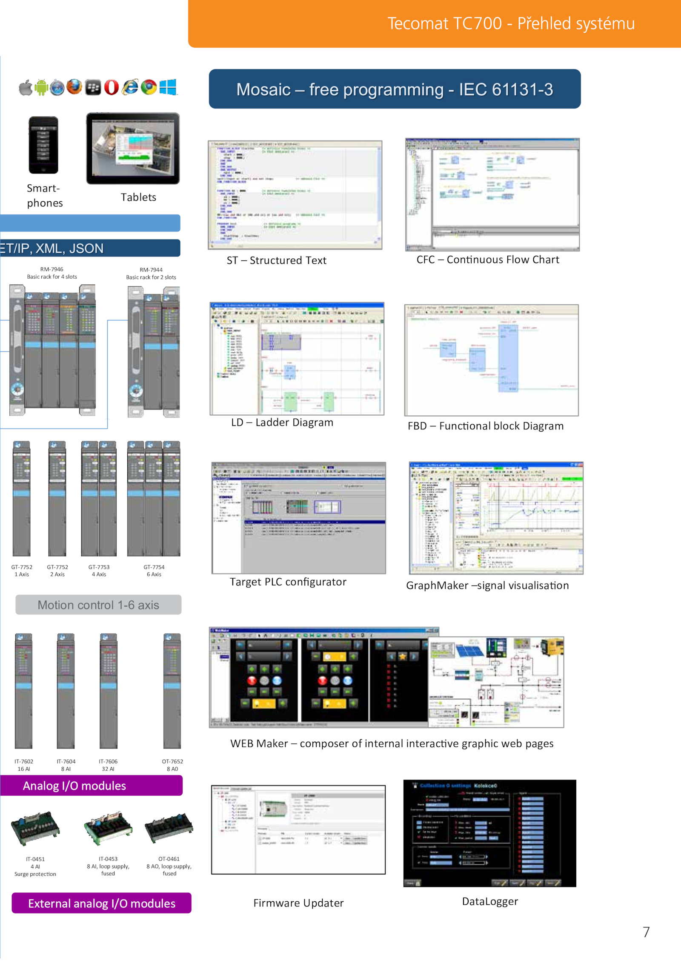This screenshot has width=681, height=963.
Task: Open the WEB Maker editor screenshot
Action: coord(319,677)
